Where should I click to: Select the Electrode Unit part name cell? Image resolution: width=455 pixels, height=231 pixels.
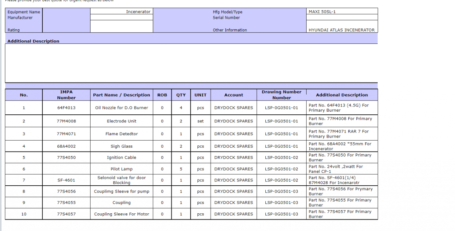point(121,121)
